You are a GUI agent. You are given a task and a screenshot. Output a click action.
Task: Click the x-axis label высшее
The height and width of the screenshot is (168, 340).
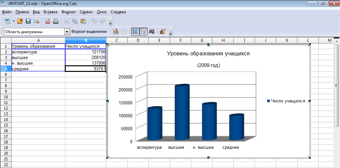point(176,148)
